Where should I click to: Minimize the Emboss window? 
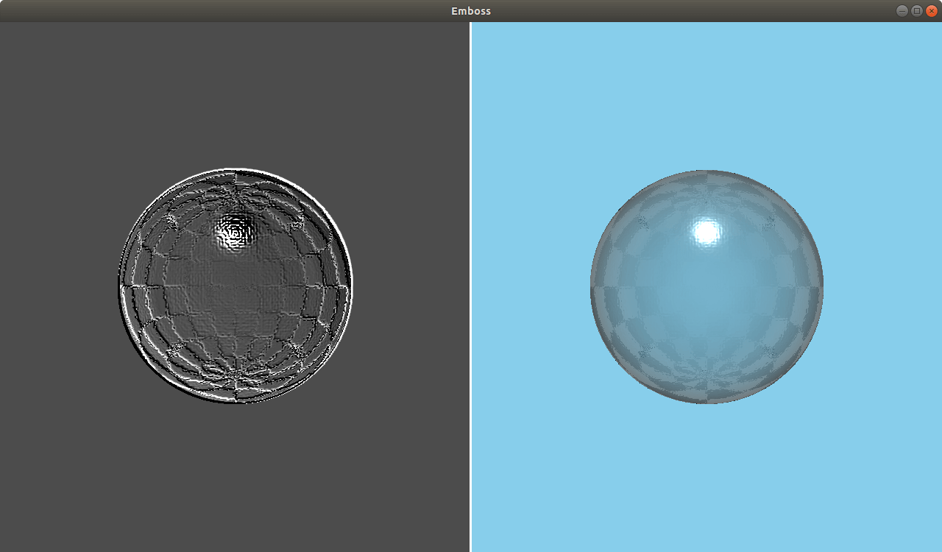pyautogui.click(x=902, y=10)
